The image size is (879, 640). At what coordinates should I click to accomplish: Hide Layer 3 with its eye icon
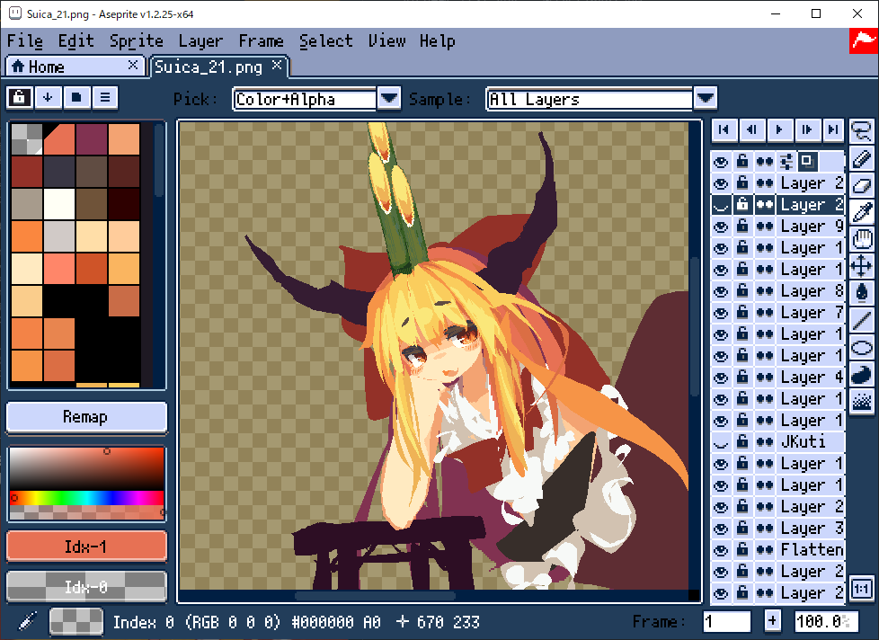pyautogui.click(x=721, y=529)
